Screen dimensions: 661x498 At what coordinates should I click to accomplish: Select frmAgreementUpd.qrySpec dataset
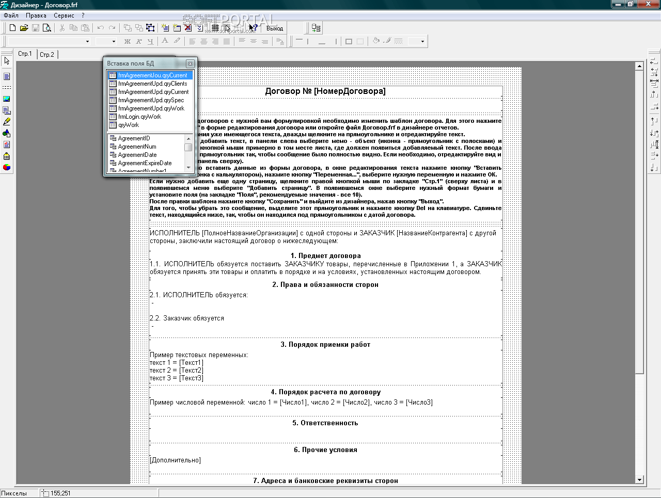tap(150, 100)
